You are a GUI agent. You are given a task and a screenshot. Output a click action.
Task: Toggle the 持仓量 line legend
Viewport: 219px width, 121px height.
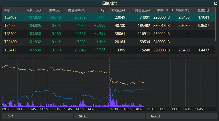82,116
